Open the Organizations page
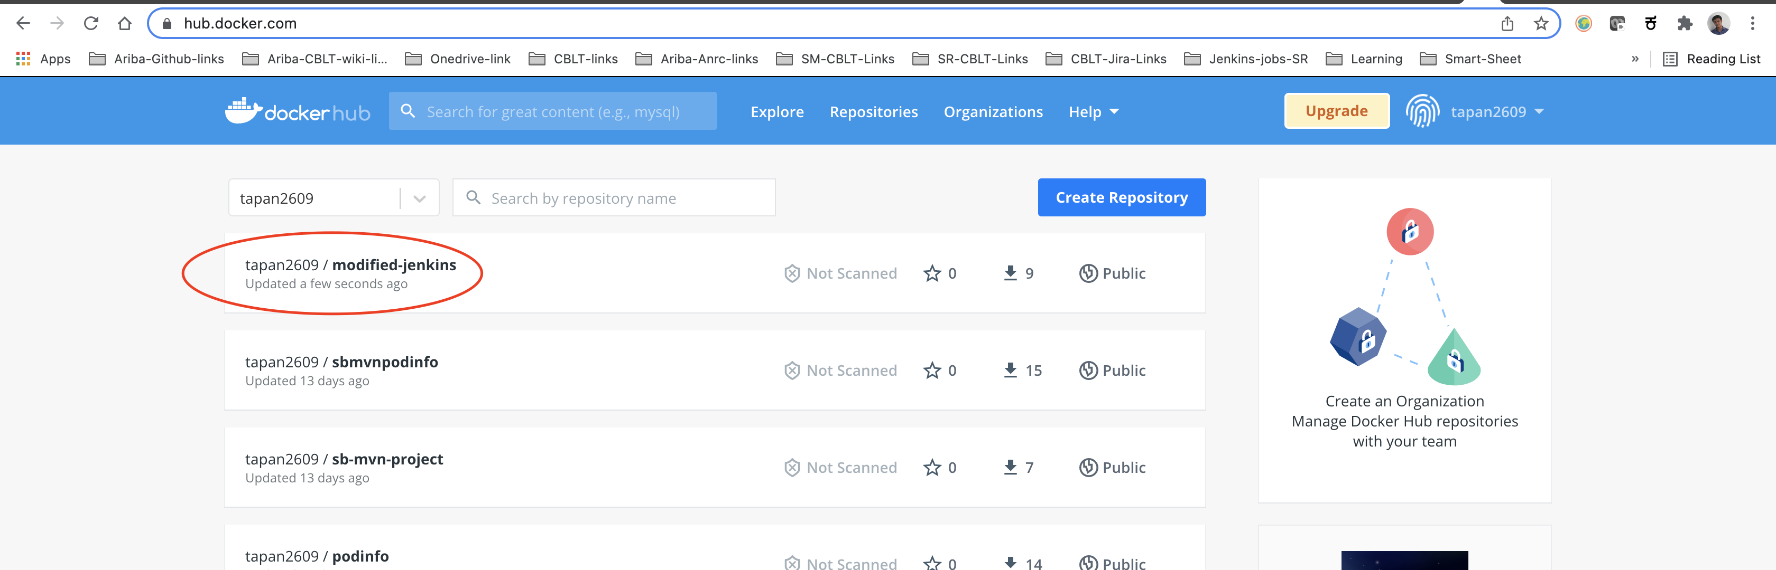1776x570 pixels. coord(993,111)
